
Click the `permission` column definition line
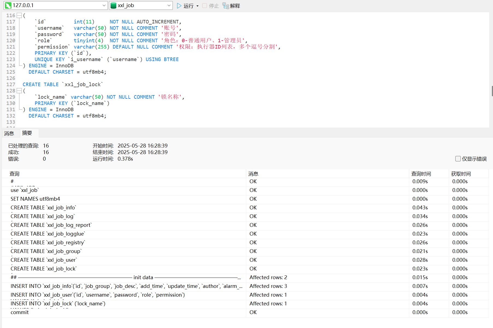(x=158, y=47)
